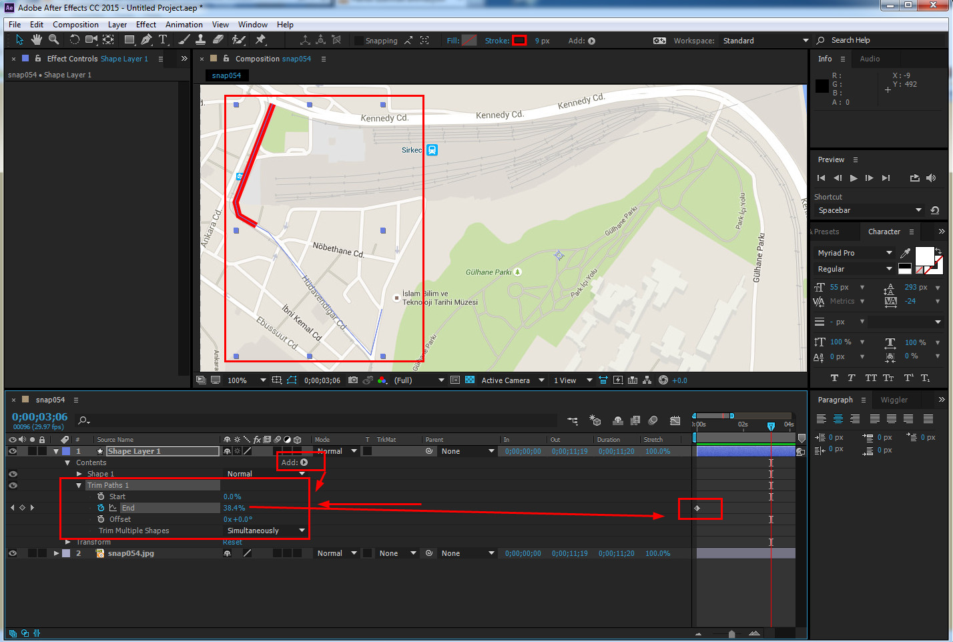Image resolution: width=953 pixels, height=642 pixels.
Task: Select the Zoom magnifier tool
Action: click(x=54, y=40)
